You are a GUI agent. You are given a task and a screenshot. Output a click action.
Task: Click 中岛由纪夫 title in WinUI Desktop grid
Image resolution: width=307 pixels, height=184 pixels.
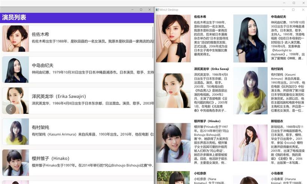[x=279, y=17]
